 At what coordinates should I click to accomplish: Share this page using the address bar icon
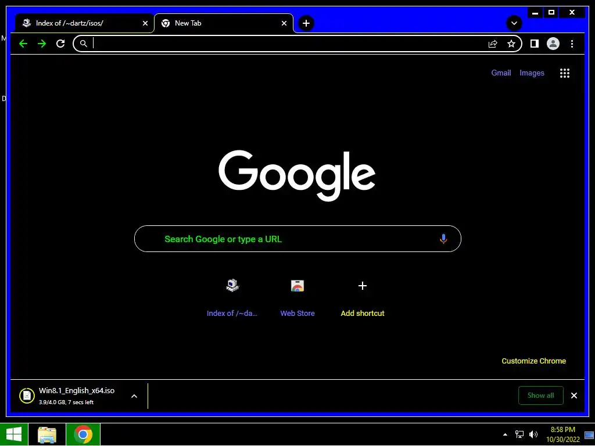[493, 44]
